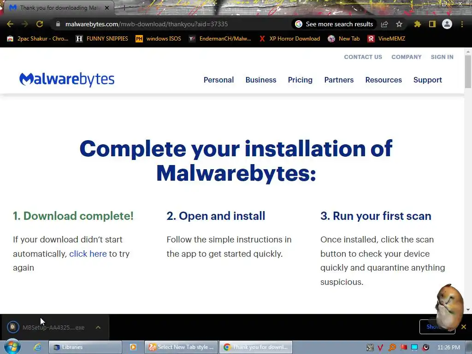Open the FUNNY SNIPPIES bookmark

coord(102,39)
